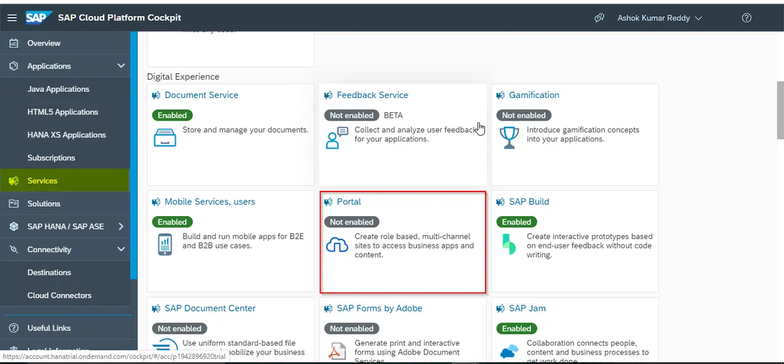Open the Ashok Kumar Reddy user dropdown

click(659, 18)
